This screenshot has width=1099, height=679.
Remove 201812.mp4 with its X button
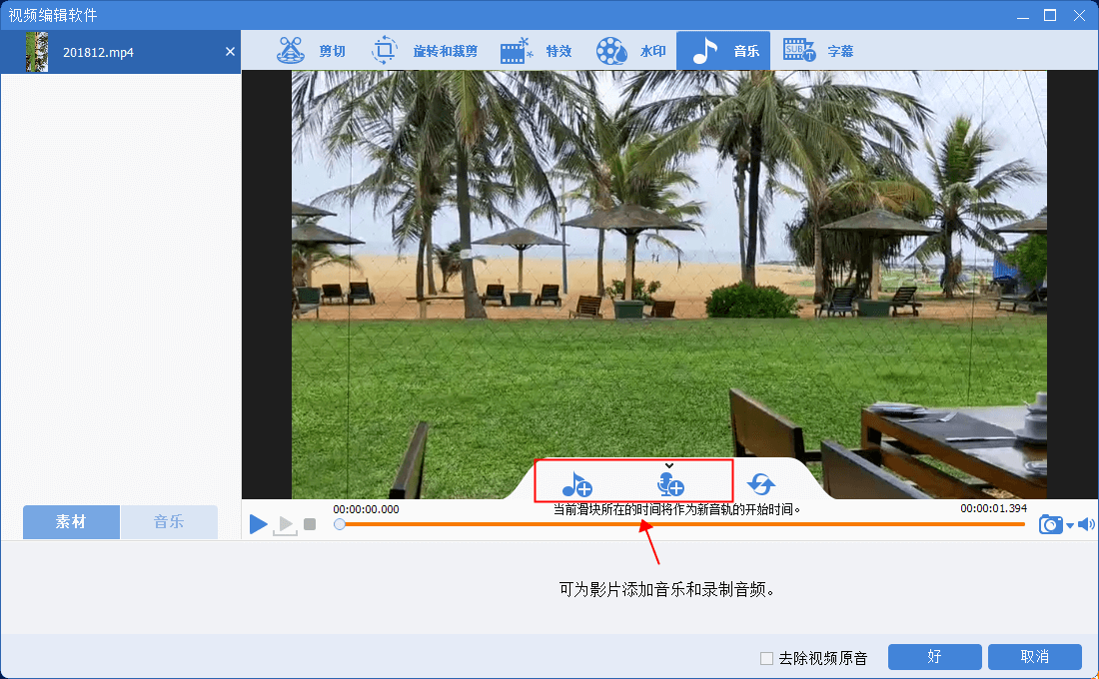tap(230, 51)
